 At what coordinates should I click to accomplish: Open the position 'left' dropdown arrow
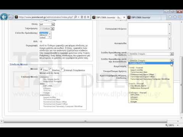(53, 24)
